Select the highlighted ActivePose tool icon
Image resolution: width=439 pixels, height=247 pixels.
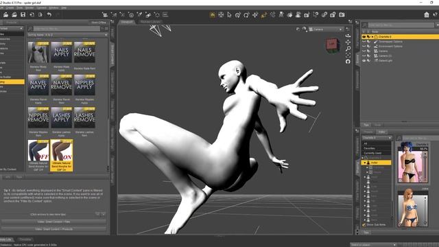pos(263,14)
